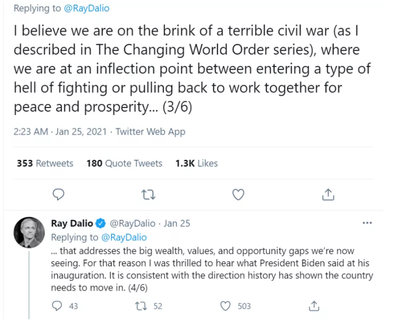Image resolution: width=394 pixels, height=329 pixels.
Task: Open the @RayDalio handle beside the name
Action: click(132, 223)
